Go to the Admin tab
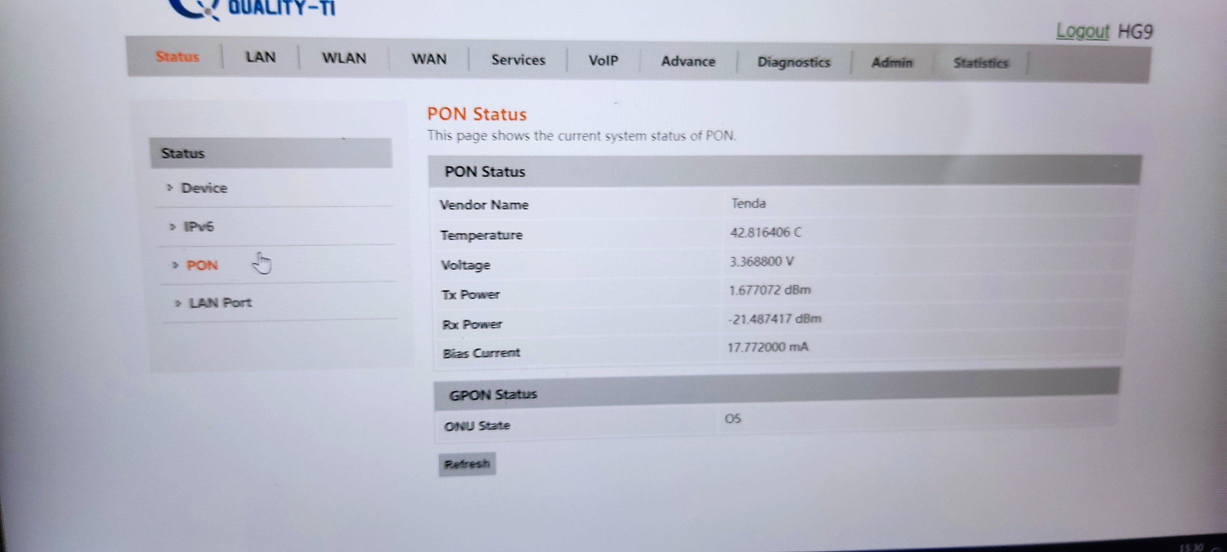 point(892,63)
